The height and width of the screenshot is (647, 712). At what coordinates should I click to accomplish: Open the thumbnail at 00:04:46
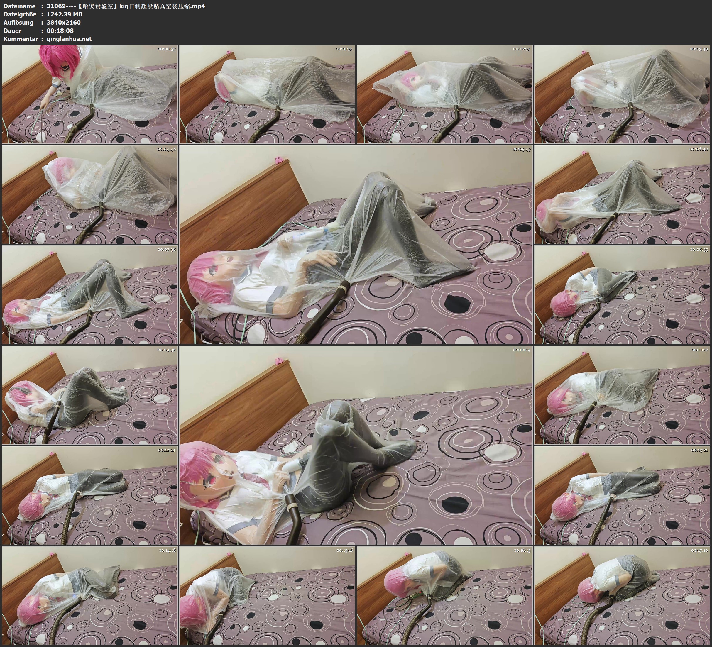pyautogui.click(x=90, y=194)
